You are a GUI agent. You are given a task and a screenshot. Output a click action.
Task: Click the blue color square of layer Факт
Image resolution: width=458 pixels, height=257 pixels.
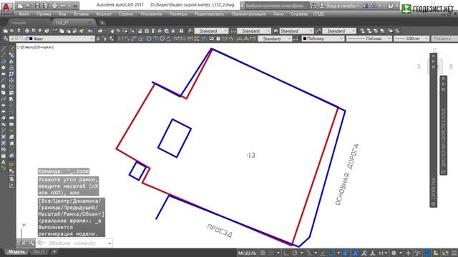pos(31,39)
